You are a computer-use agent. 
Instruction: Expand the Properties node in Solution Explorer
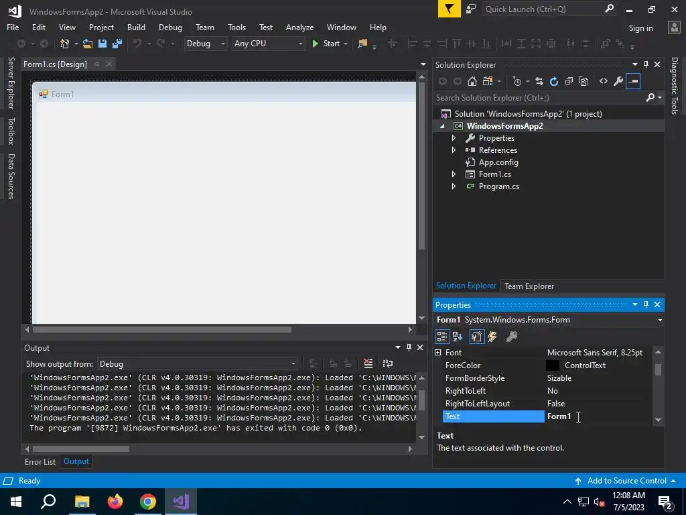tap(454, 138)
